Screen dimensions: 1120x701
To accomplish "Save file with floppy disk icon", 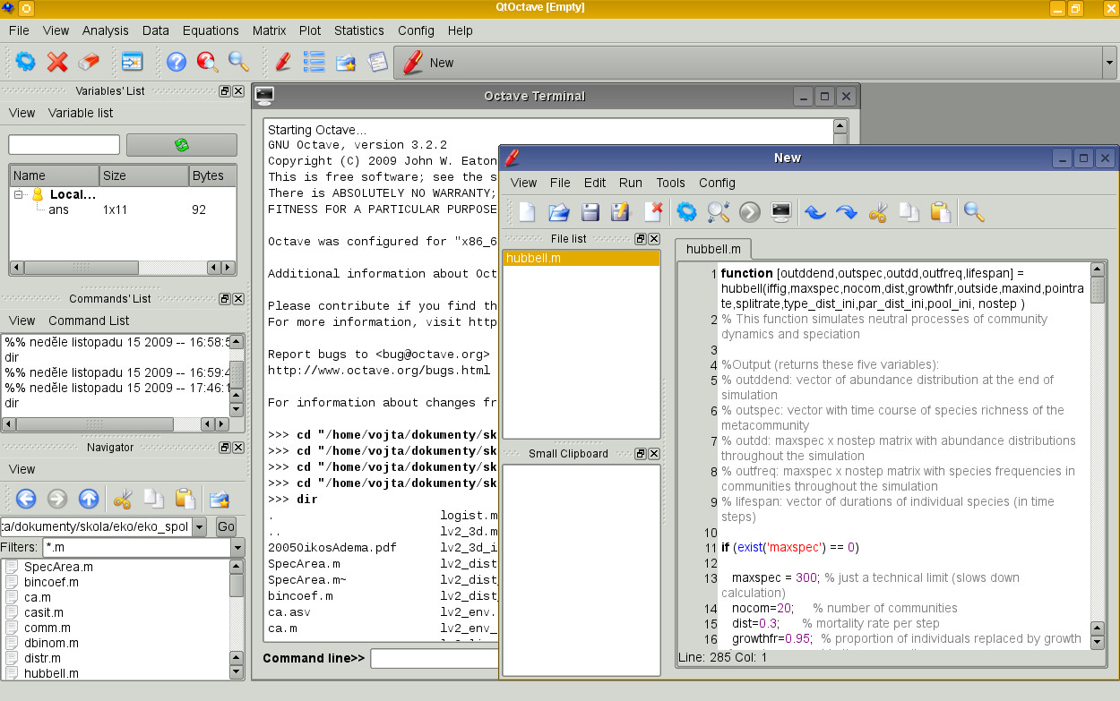I will point(590,212).
